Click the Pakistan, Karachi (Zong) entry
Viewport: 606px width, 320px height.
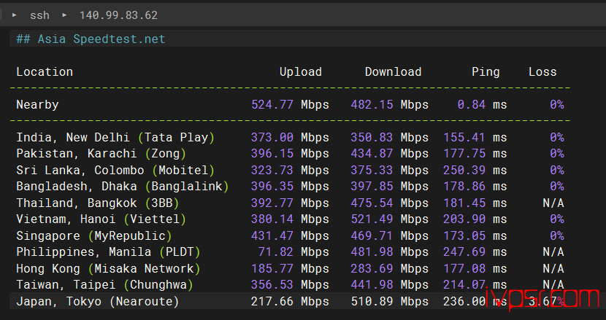101,154
